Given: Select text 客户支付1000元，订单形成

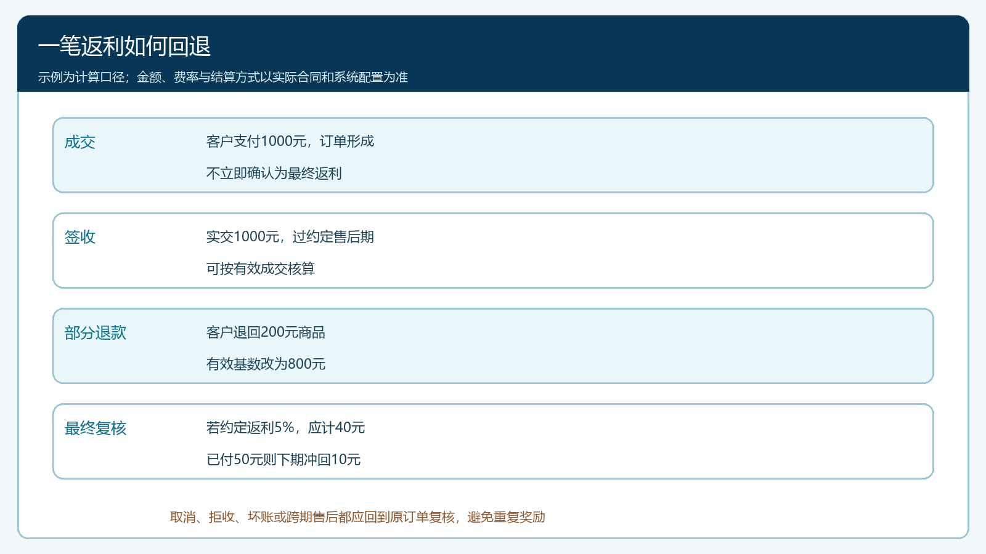Looking at the screenshot, I should tap(290, 141).
